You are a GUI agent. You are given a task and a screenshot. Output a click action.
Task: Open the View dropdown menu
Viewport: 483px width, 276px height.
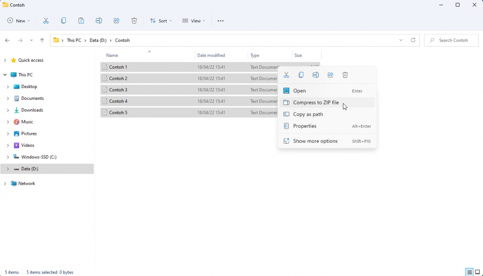pos(193,21)
